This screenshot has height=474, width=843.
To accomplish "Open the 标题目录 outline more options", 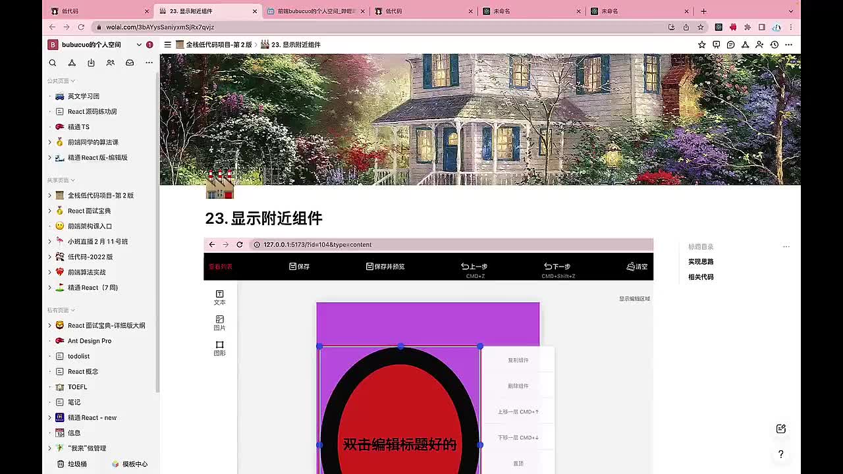I will [786, 247].
